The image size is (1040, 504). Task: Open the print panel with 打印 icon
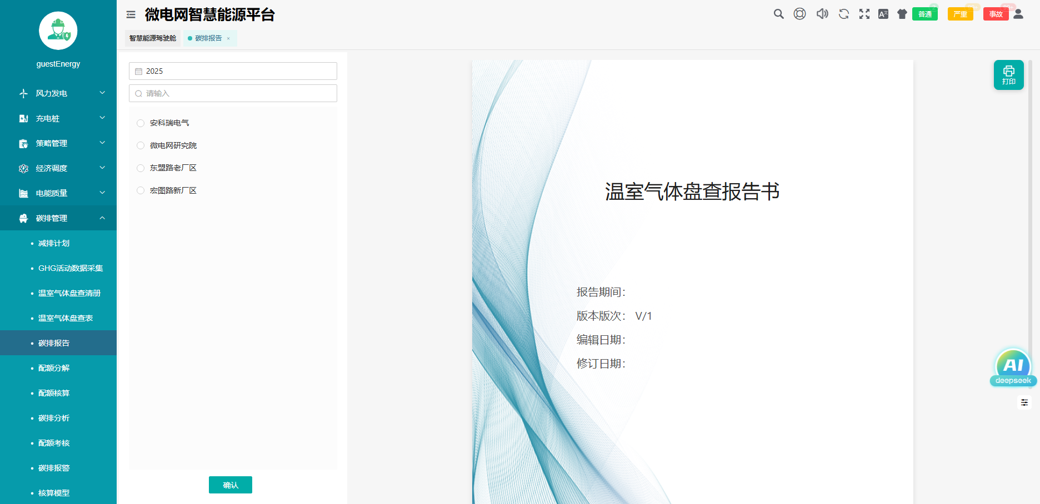[x=1008, y=74]
